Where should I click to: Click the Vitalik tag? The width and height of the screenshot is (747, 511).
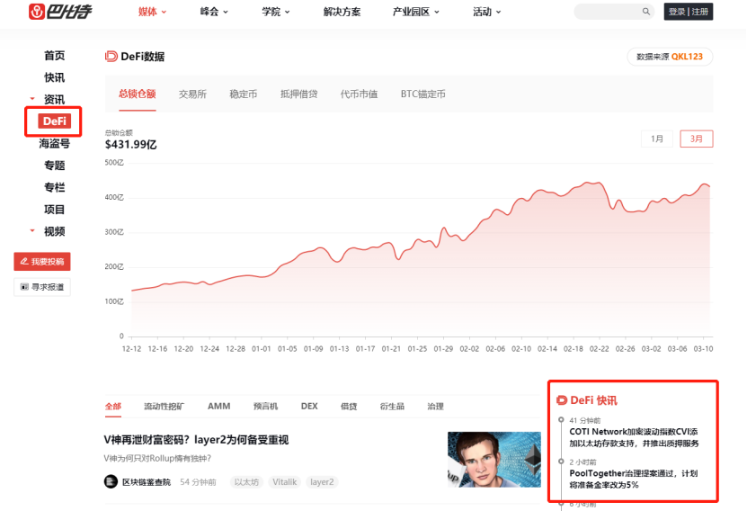click(x=284, y=482)
